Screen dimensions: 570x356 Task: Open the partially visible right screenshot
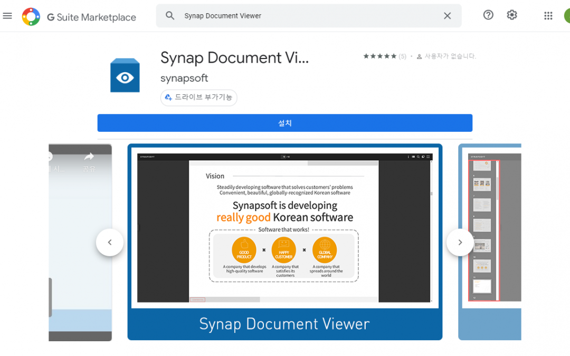[x=490, y=242]
